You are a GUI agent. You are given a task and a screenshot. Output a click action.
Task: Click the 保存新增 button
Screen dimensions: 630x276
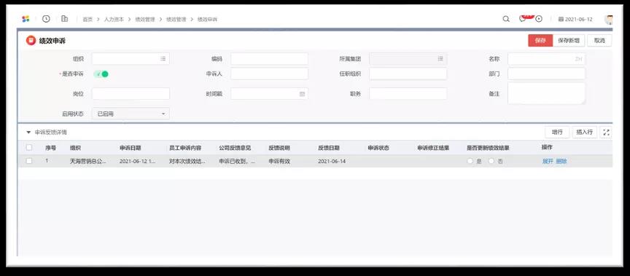569,41
